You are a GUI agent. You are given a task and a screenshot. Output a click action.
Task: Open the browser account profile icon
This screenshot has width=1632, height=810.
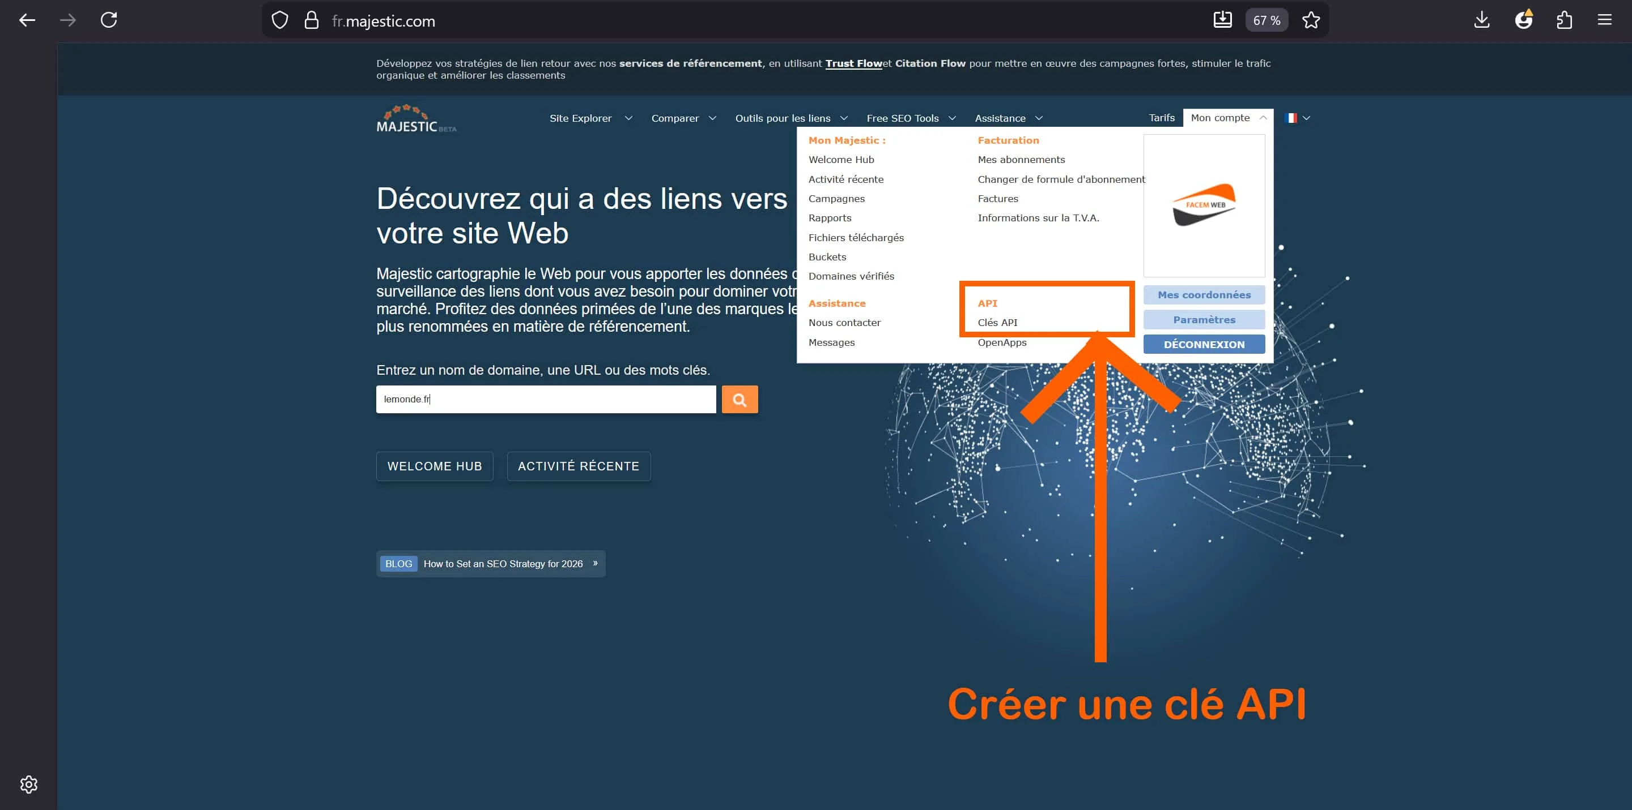1524,20
